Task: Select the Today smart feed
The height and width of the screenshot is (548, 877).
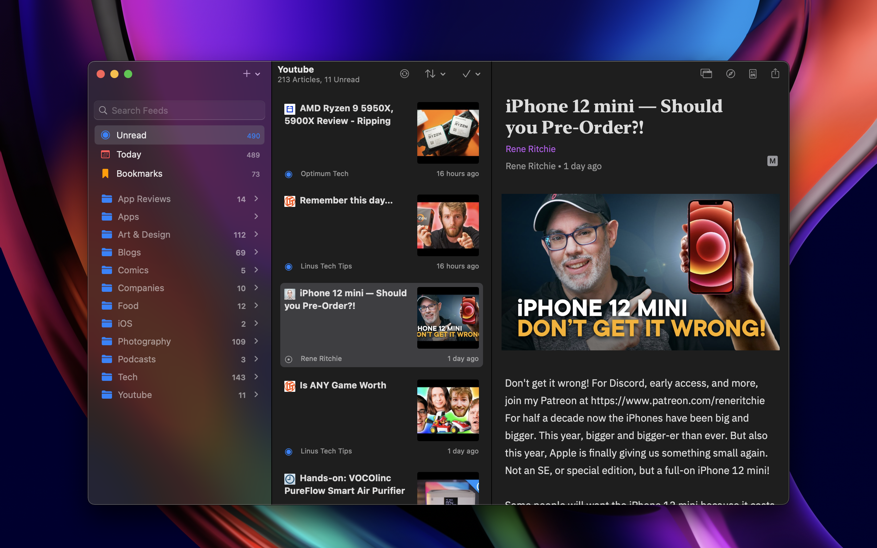Action: coord(180,154)
